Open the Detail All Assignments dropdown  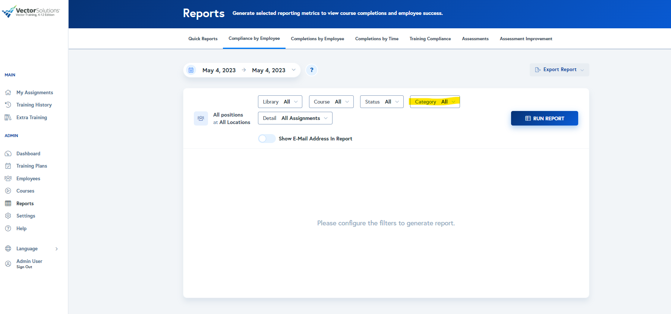295,118
